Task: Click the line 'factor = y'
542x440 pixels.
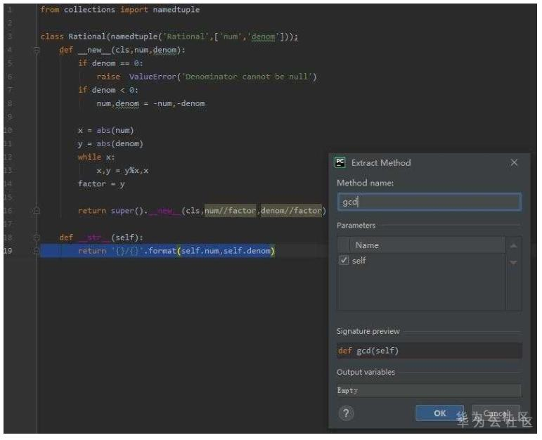Action: [101, 184]
